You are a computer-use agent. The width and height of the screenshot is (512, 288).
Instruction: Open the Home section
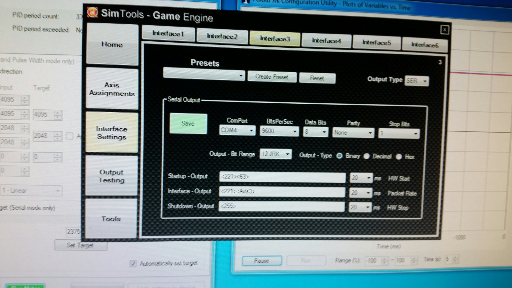[112, 44]
